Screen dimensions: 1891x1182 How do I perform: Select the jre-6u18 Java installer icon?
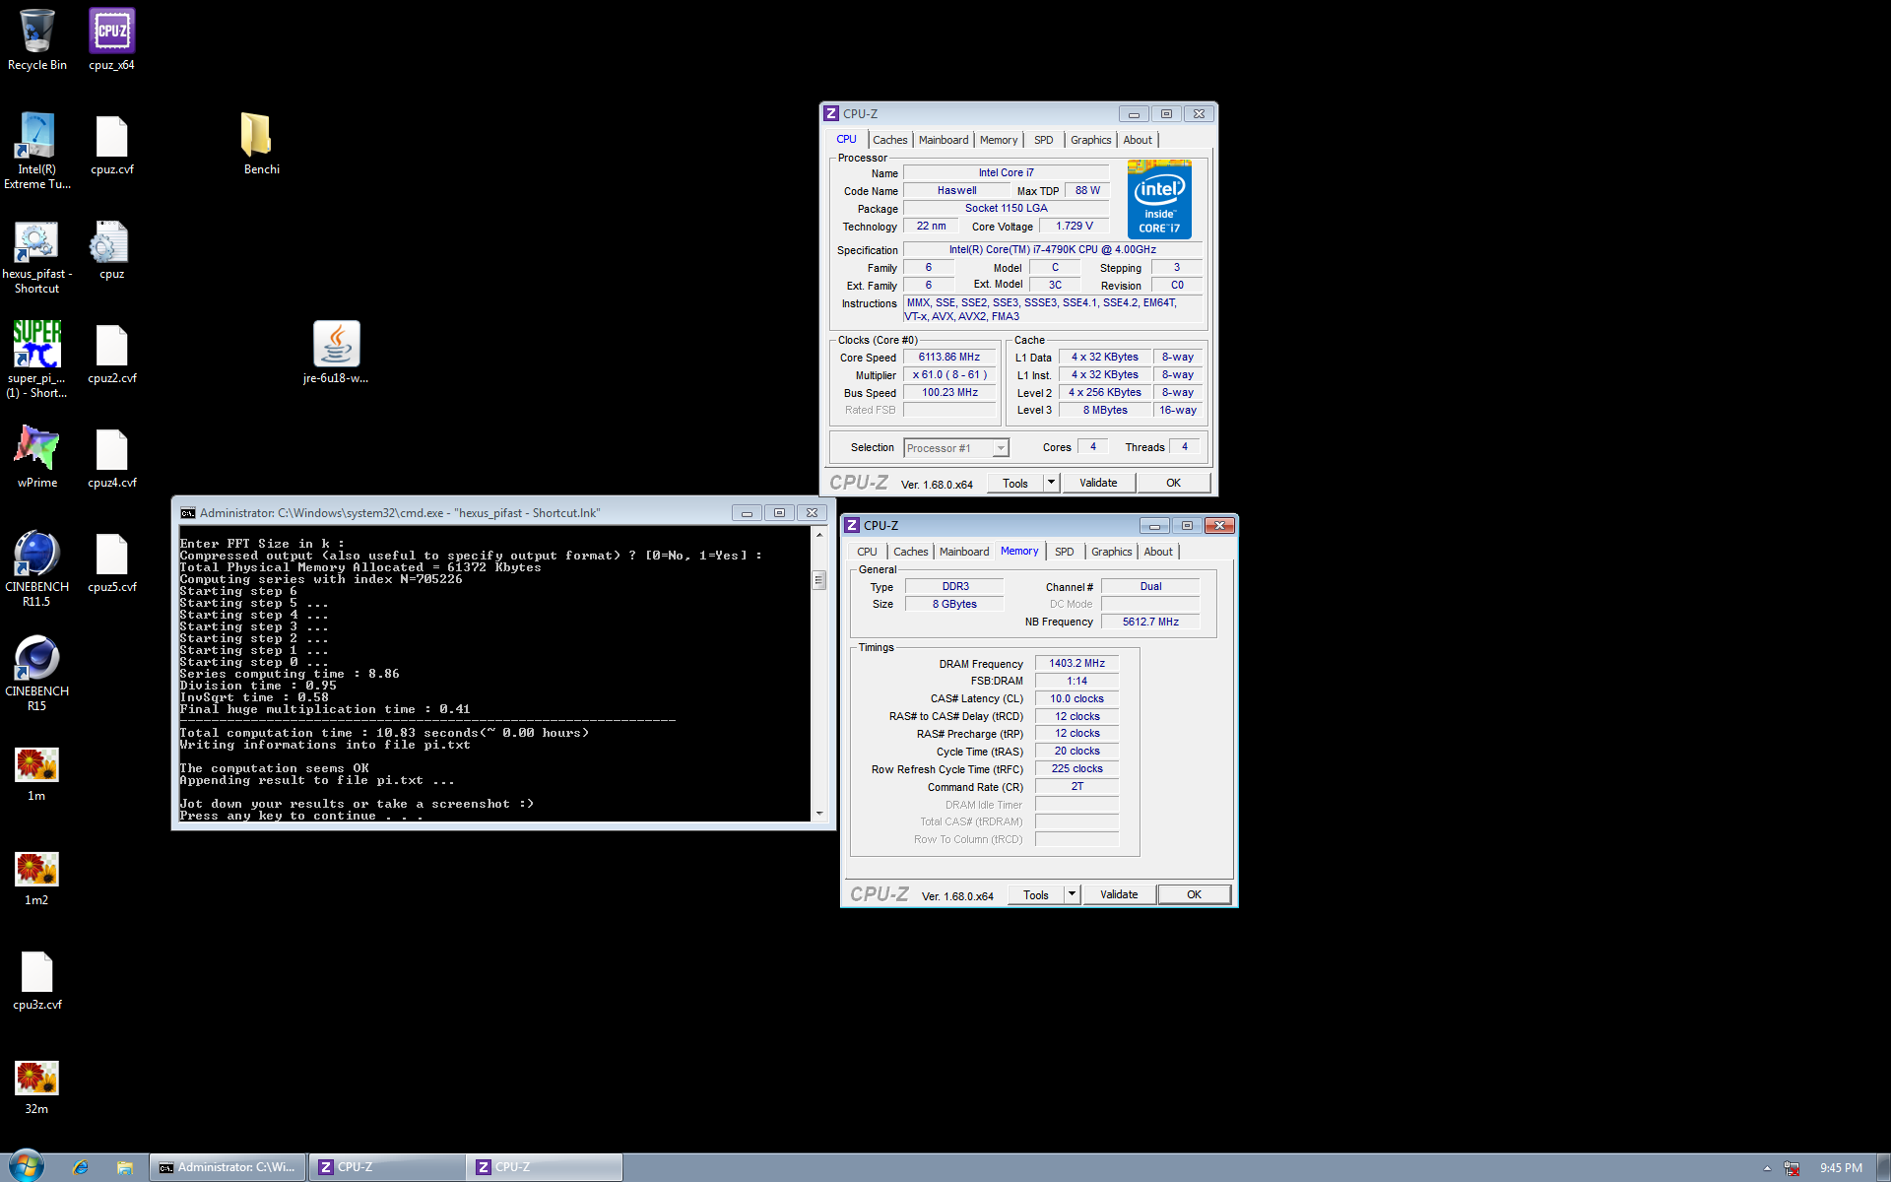[336, 352]
